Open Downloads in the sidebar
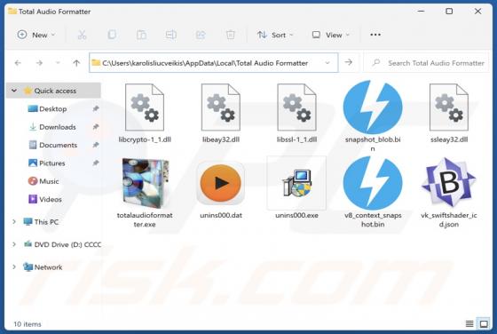Screen dimensions: 497x334 52,127
